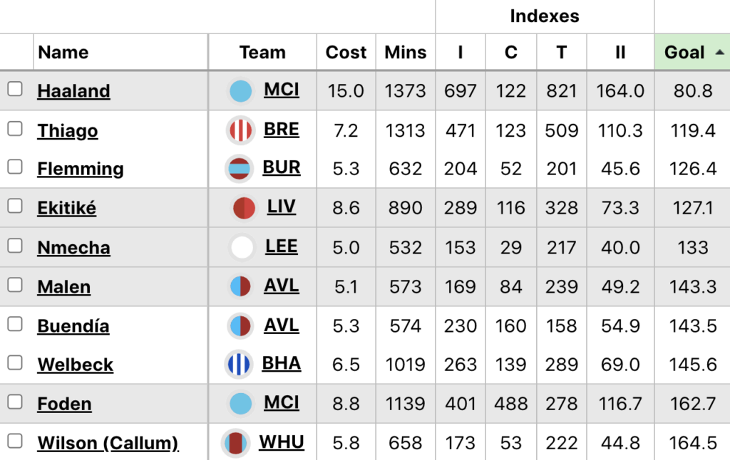Click the Brighton badge in Welbeck's row
Image resolution: width=730 pixels, height=460 pixels.
click(x=240, y=365)
